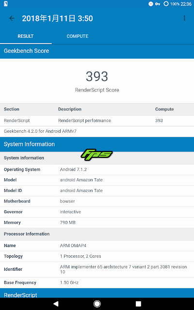
Task: Tap the interactive governor value
Action: [70, 212]
